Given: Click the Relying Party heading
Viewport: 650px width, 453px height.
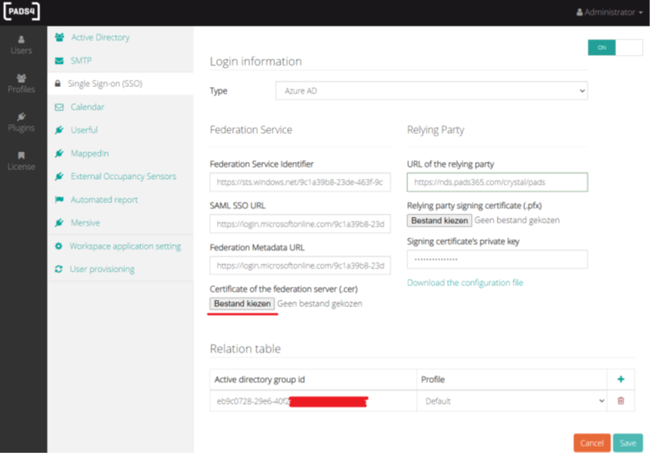Looking at the screenshot, I should [435, 130].
